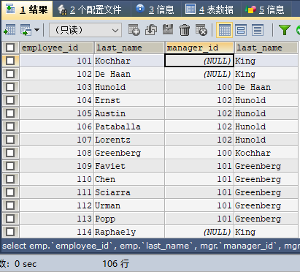
Task: Select the cell containing Kochhar in employee 101 row
Action: (x=129, y=61)
